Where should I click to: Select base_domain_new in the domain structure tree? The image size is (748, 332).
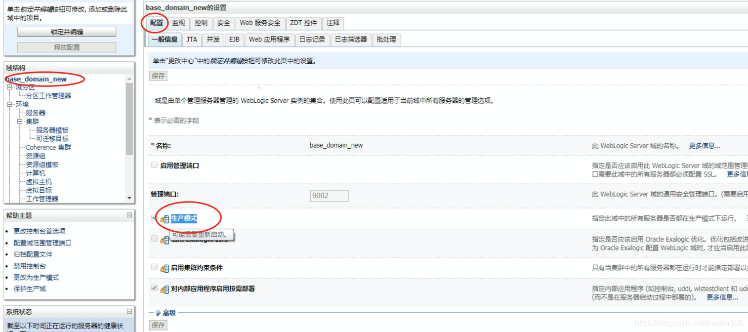coord(36,79)
